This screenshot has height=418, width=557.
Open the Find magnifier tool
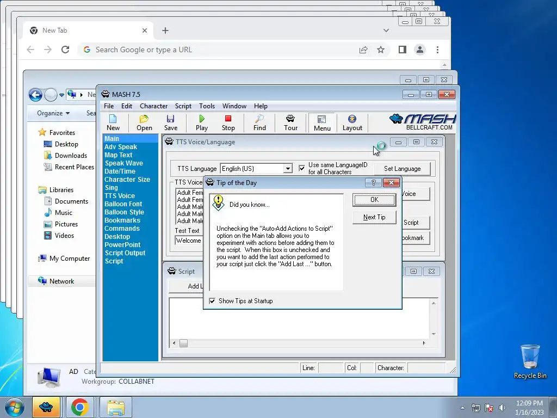point(259,122)
